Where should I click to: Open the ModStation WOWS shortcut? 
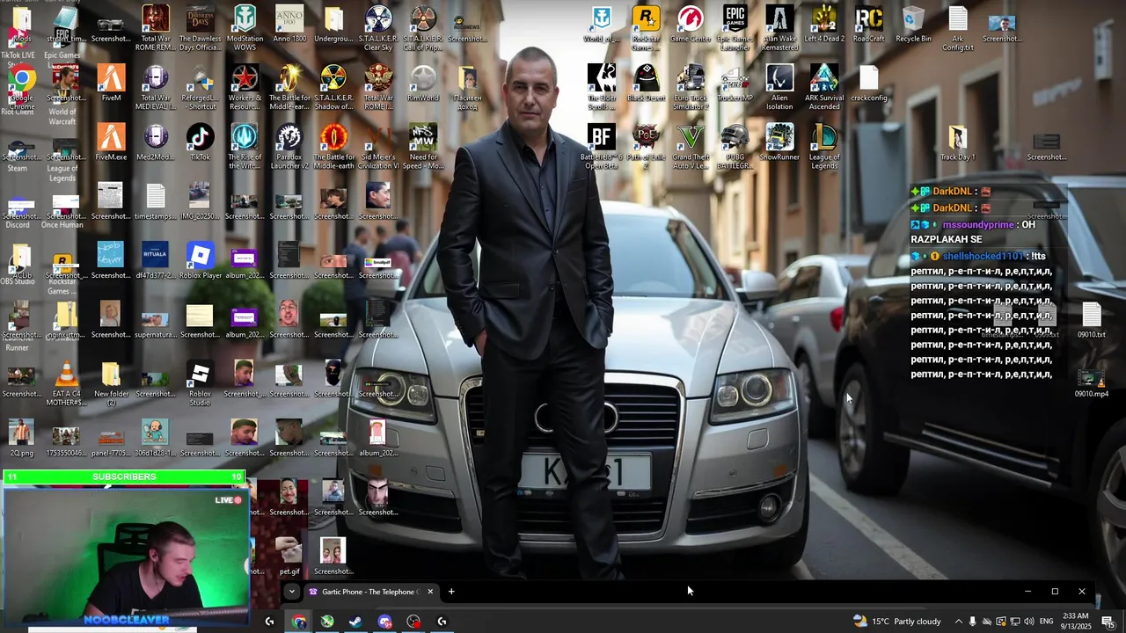pos(245,29)
